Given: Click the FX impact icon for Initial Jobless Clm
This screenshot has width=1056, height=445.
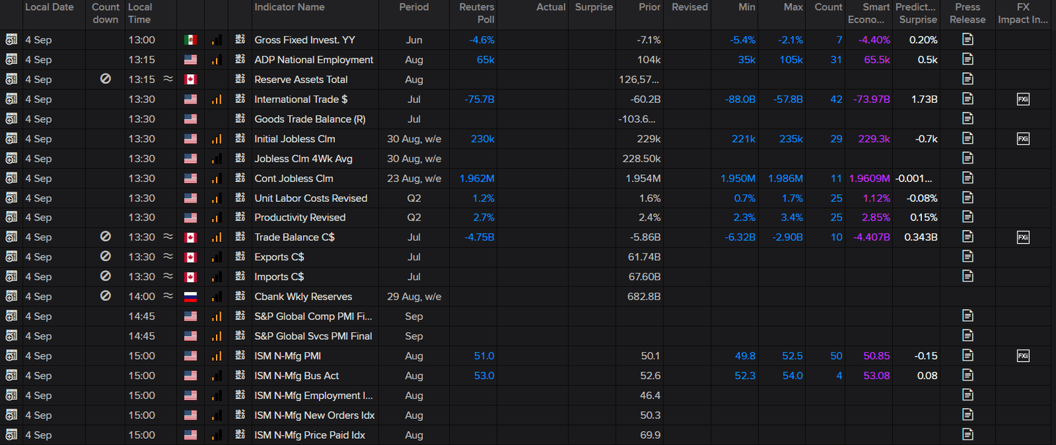Looking at the screenshot, I should pos(1023,139).
